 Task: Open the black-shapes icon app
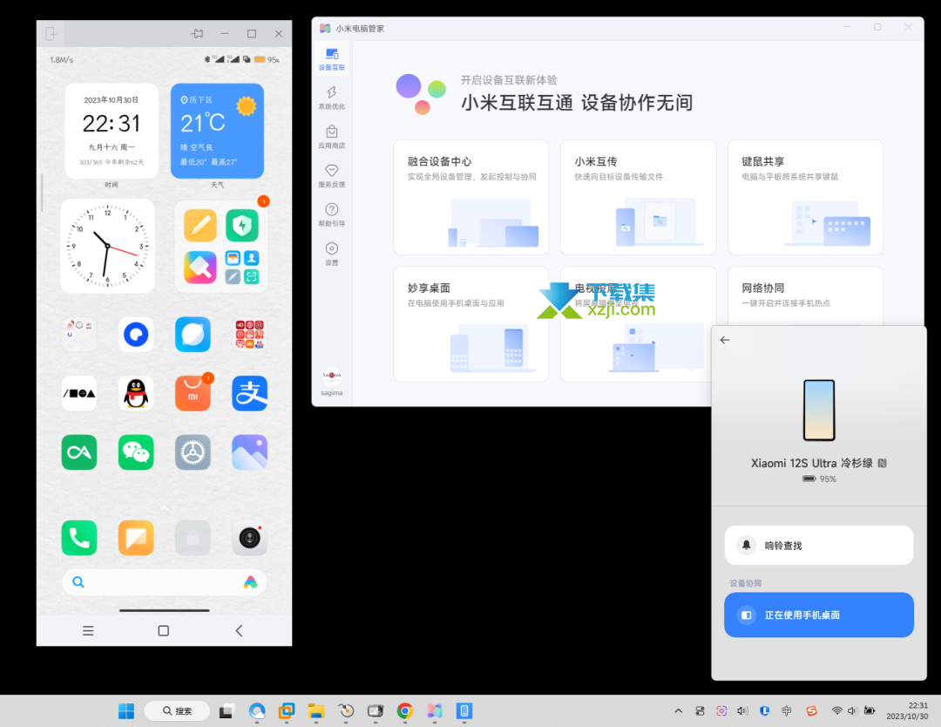[79, 393]
